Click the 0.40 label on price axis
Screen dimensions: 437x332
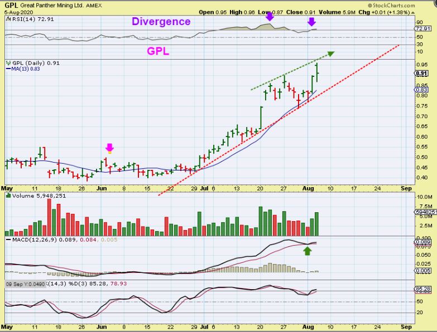pos(422,177)
